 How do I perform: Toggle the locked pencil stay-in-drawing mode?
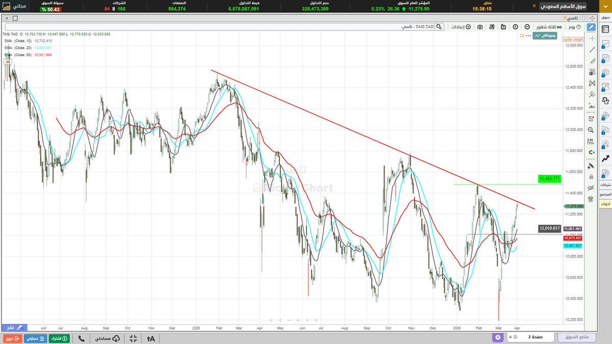point(592,165)
